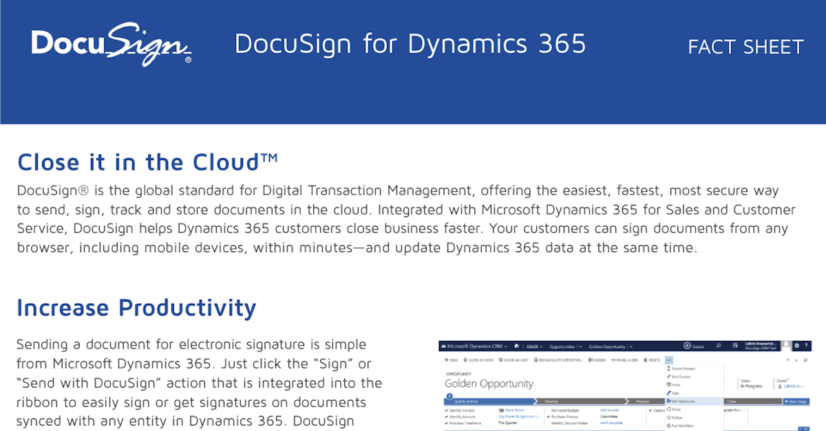Viewport: 826px width, 431px height.
Task: Open the help question mark icon
Action: (806, 346)
